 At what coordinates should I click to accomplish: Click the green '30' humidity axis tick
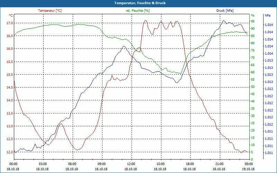253,116
